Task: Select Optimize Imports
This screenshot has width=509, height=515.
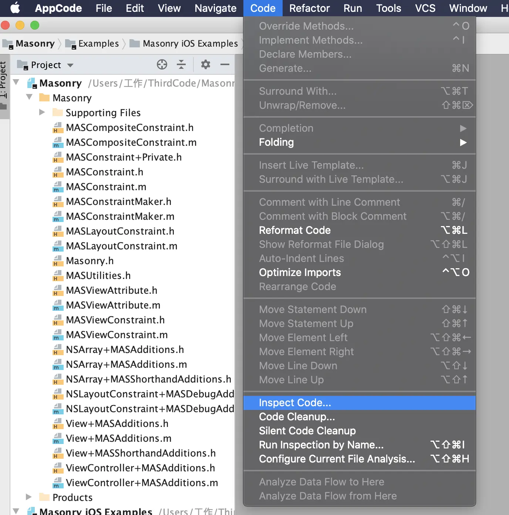Action: (360, 273)
